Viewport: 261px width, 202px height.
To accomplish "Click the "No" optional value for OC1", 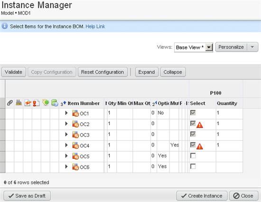I will pos(160,113).
